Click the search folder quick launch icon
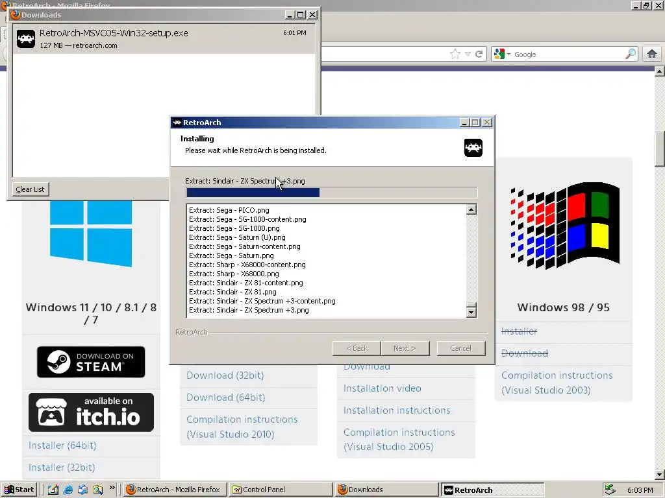 (97, 490)
